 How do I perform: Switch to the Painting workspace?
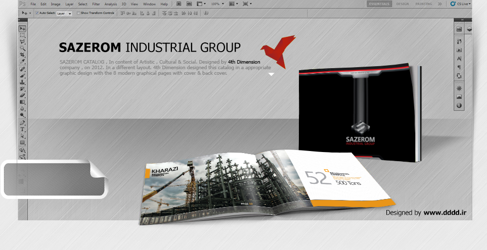coord(424,4)
